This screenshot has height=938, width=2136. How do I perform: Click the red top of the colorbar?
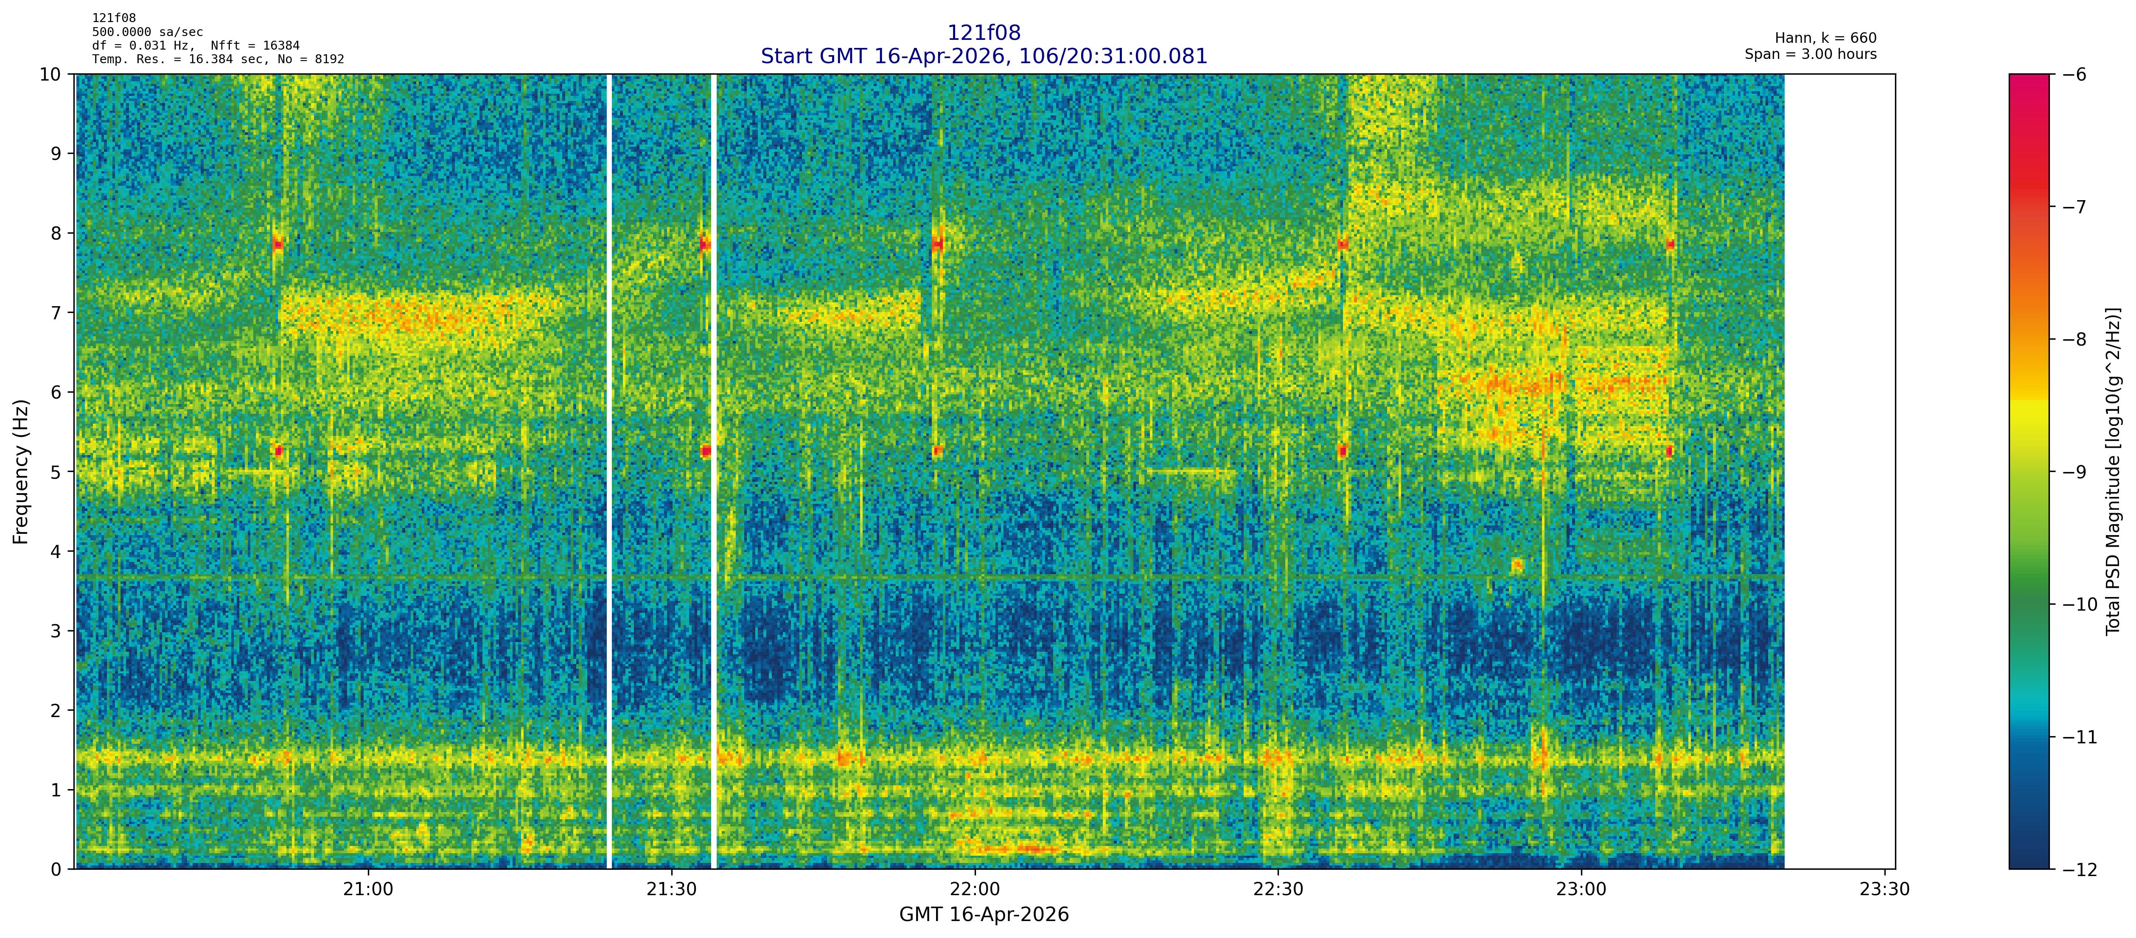tap(2028, 91)
